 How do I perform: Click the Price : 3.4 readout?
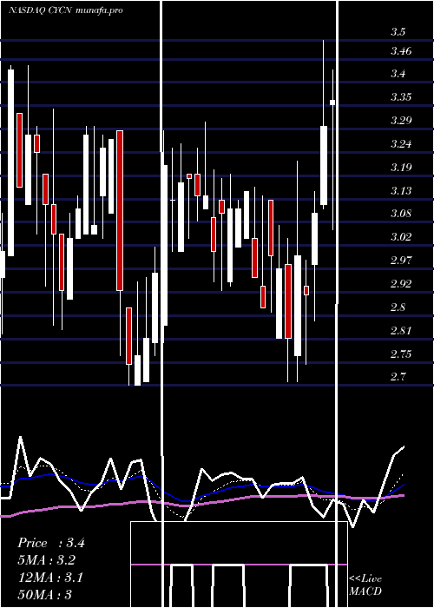point(51,543)
